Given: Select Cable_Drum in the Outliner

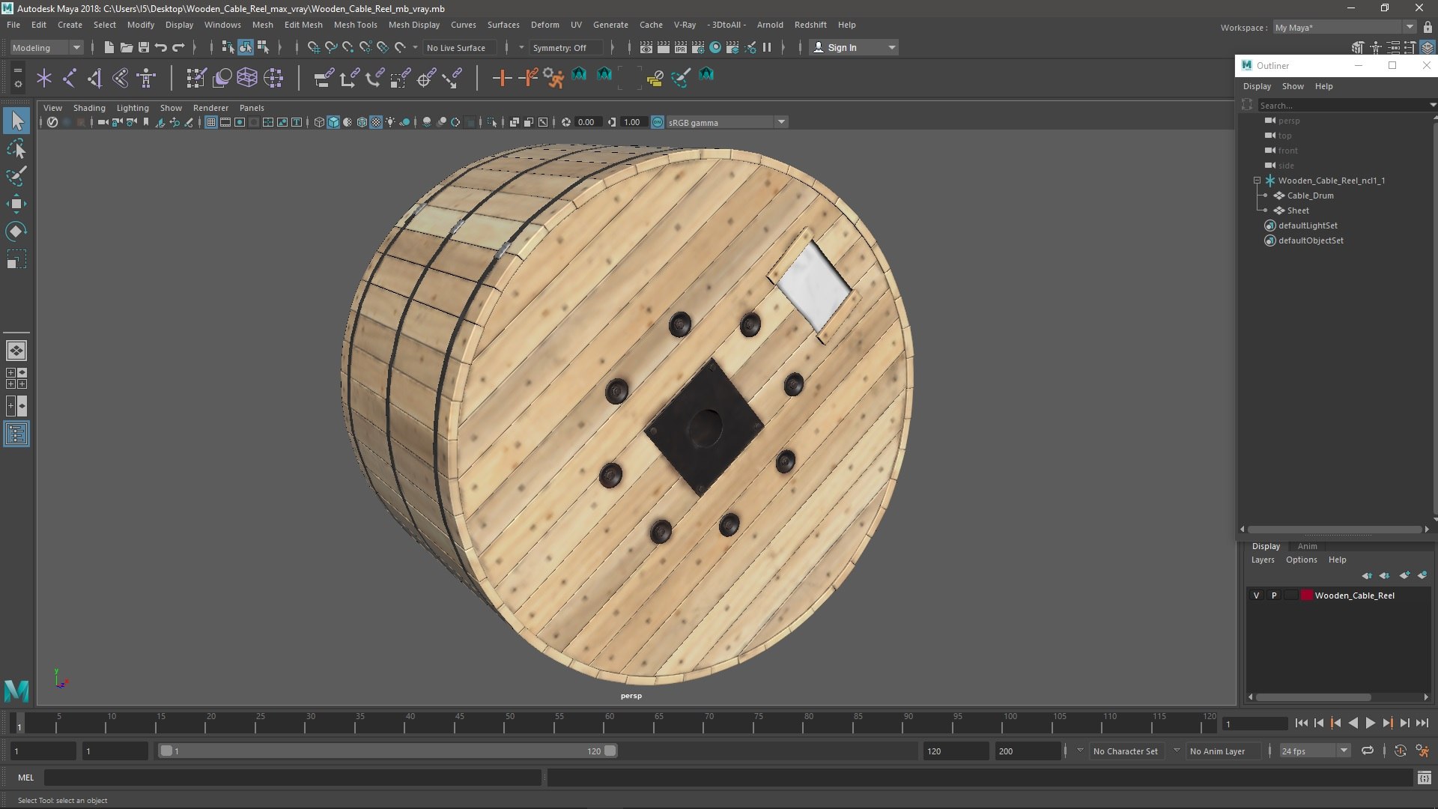Looking at the screenshot, I should click(x=1310, y=196).
